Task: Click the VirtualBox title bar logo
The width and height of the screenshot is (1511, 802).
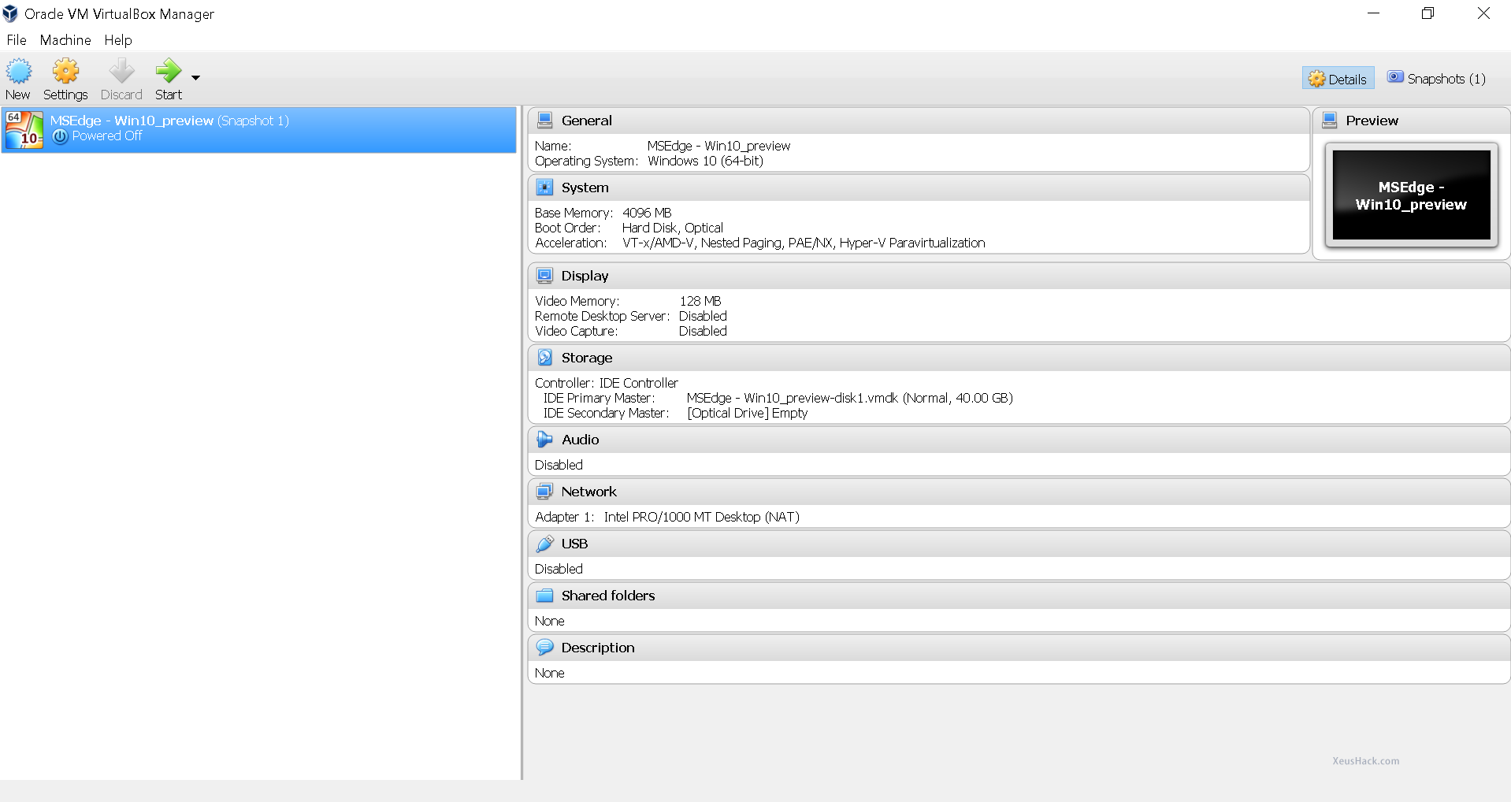Action: 10,13
